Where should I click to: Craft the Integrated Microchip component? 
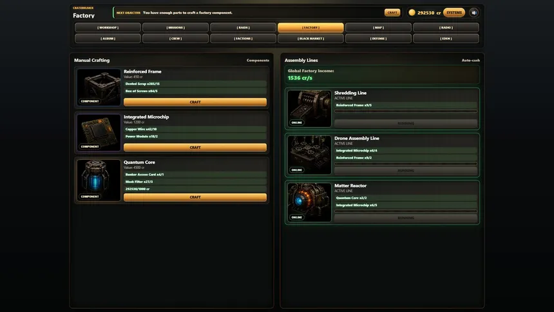(195, 147)
